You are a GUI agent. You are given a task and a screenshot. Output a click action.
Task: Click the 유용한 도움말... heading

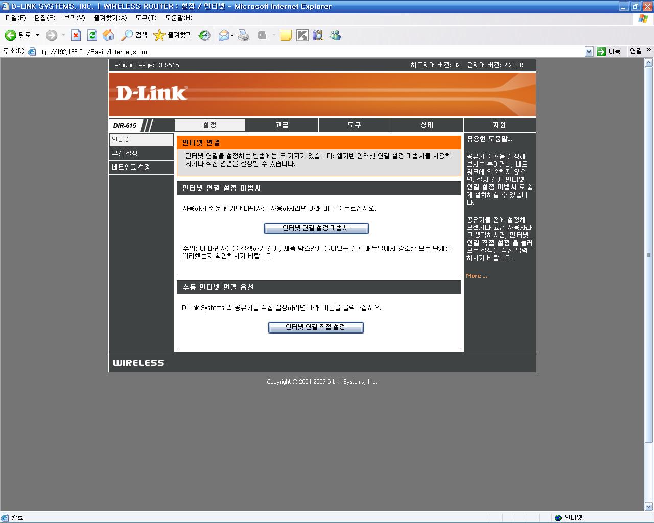pos(489,139)
